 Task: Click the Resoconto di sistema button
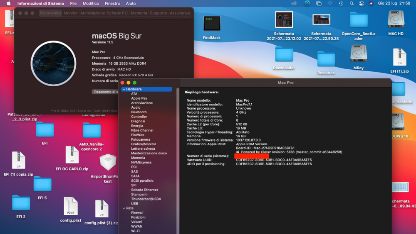105,92
